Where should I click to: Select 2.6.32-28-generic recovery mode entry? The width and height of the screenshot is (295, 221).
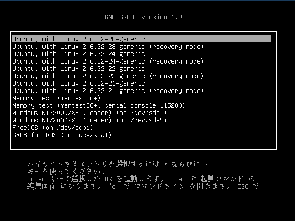tap(108, 47)
